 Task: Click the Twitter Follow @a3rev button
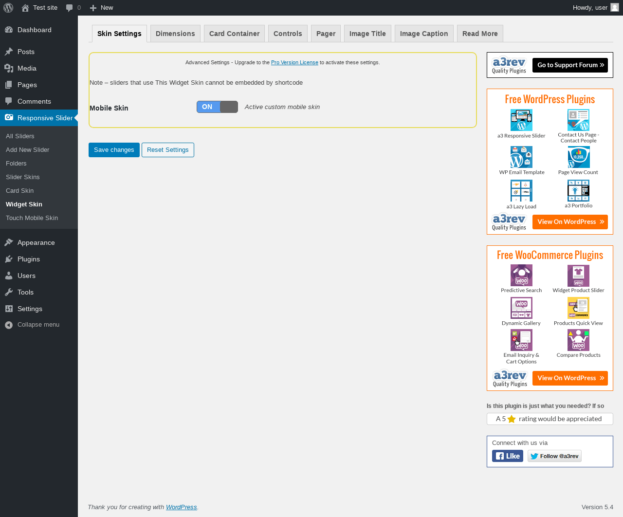(554, 456)
